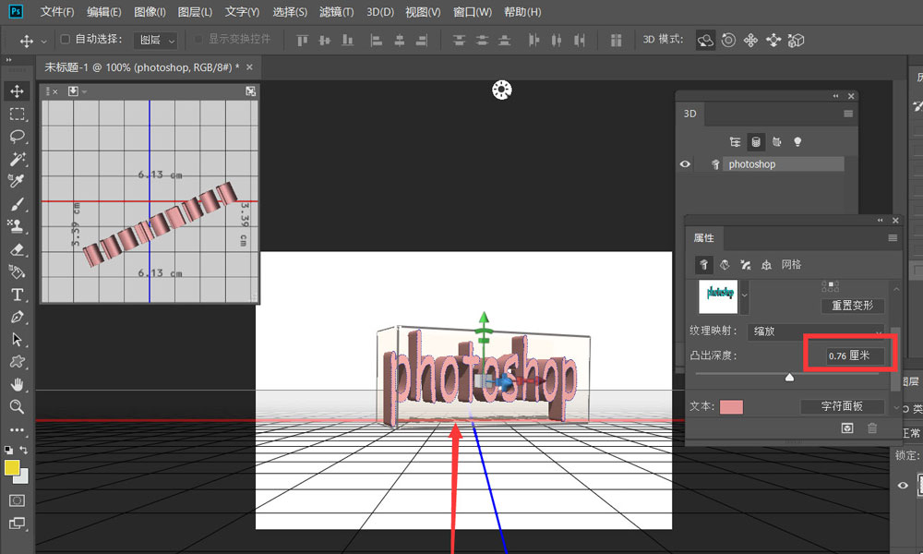Open the 图层 auto-select dropdown
Image resolution: width=923 pixels, height=554 pixels.
[x=155, y=41]
